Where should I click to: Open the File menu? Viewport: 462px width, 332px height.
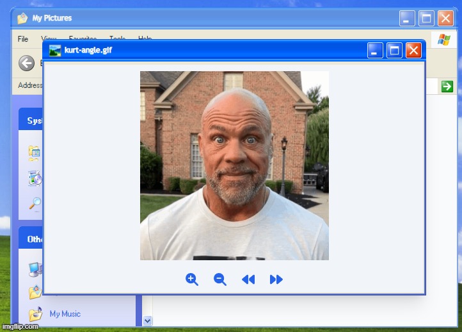coord(23,39)
